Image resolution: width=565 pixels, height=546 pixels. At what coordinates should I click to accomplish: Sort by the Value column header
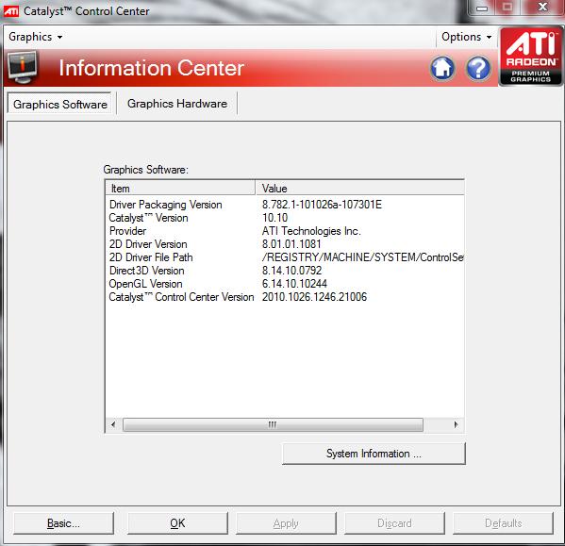(360, 189)
